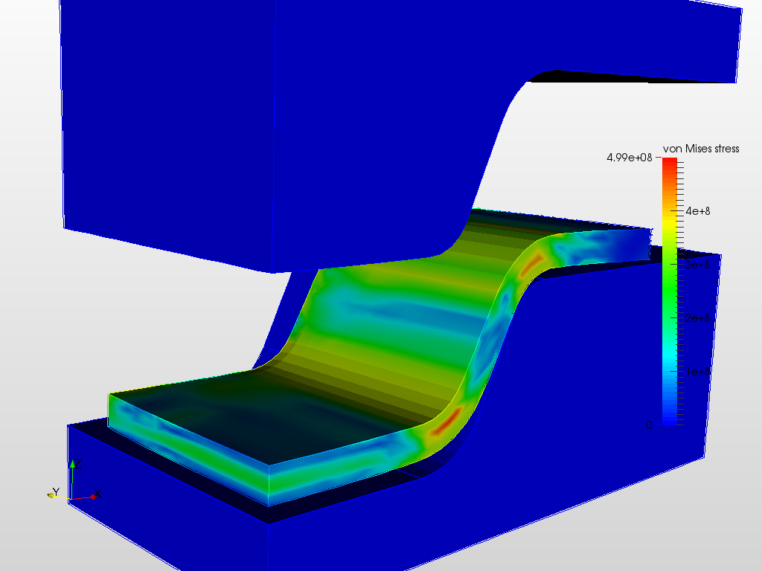Click the orientation axes triad origin
Image resolution: width=762 pixels, height=571 pixels.
point(71,499)
